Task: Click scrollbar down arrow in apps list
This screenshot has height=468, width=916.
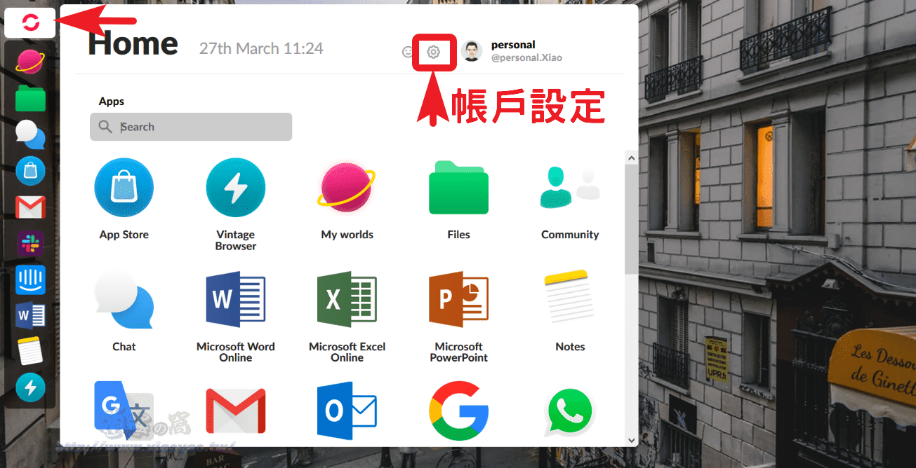Action: point(631,439)
